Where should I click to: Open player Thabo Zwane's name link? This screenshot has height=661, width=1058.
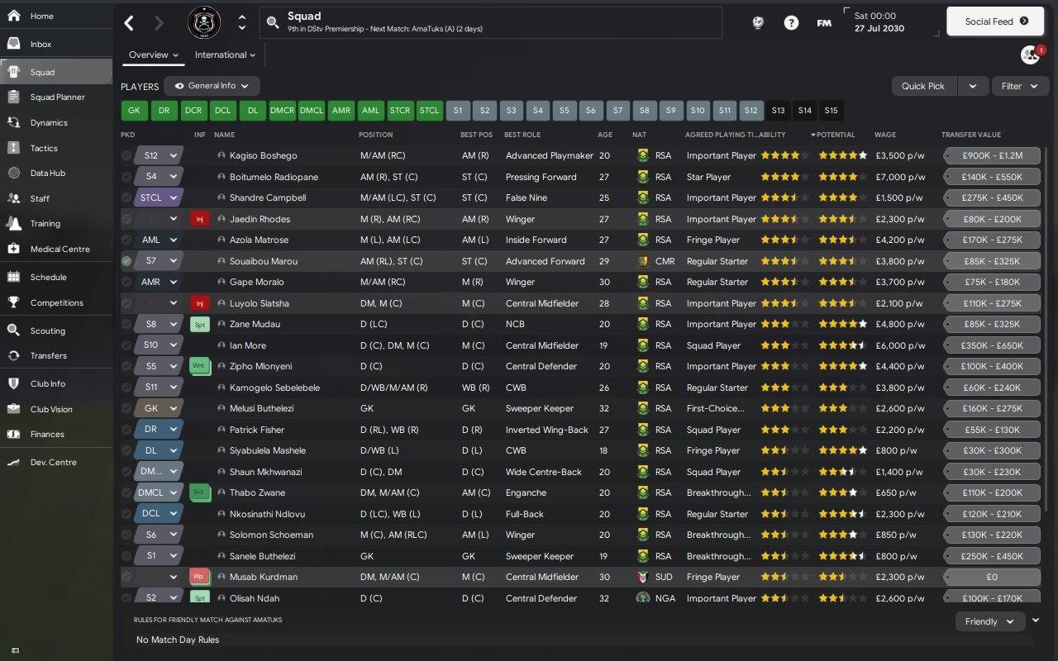click(257, 492)
